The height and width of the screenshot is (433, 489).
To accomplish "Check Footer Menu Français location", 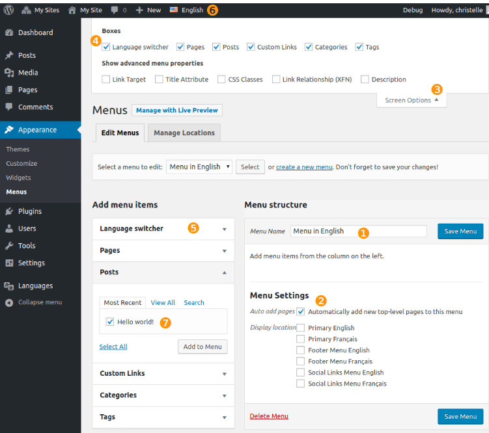I will point(301,361).
